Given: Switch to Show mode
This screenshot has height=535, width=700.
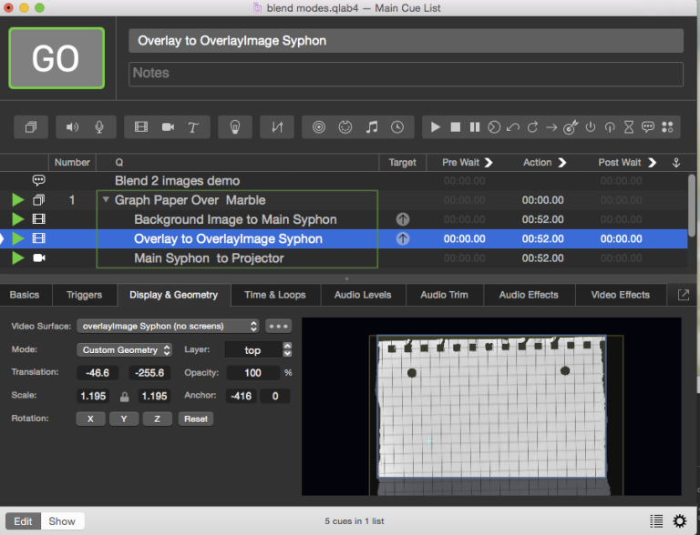Looking at the screenshot, I should point(62,521).
